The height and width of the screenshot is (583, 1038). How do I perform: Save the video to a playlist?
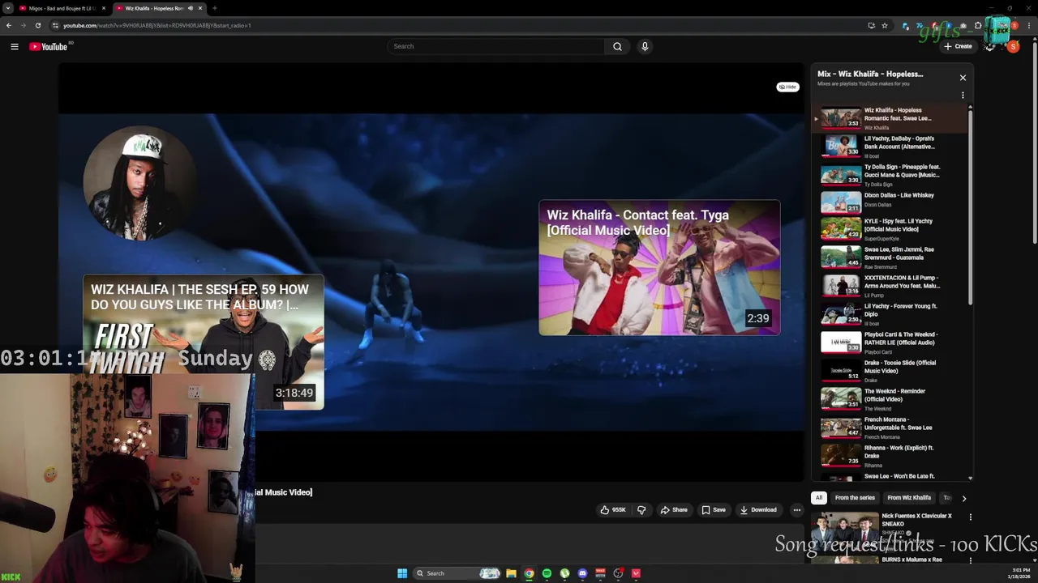coord(714,510)
